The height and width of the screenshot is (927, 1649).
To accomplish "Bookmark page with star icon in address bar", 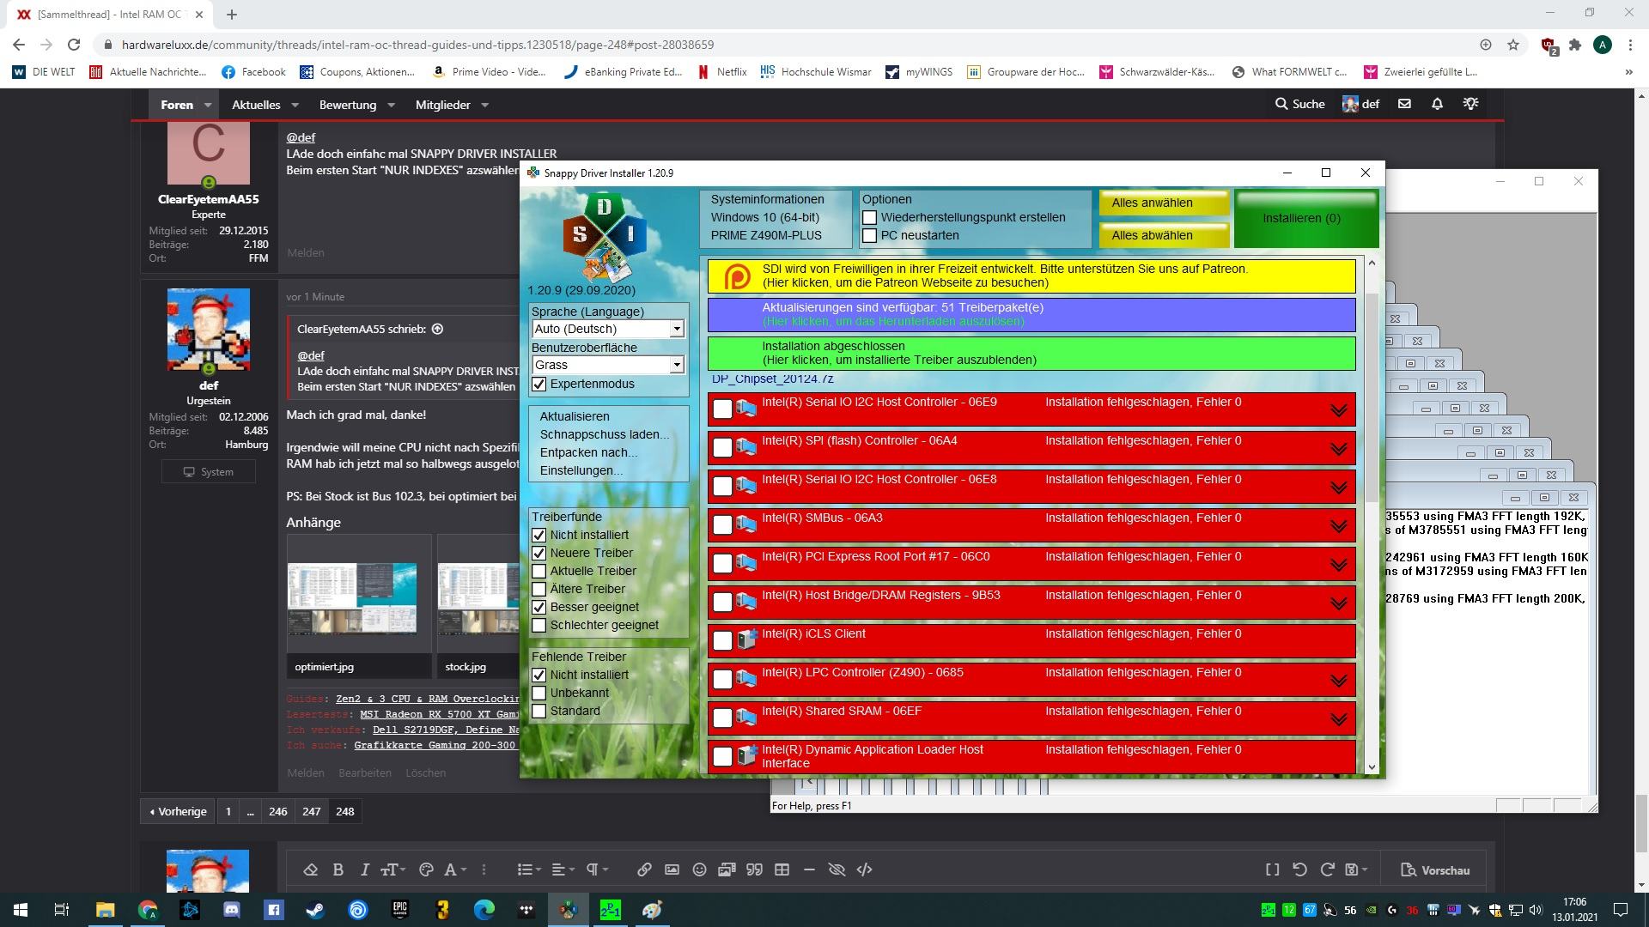I will pyautogui.click(x=1513, y=45).
